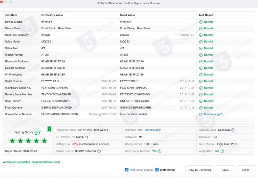Click the 1280 Times charge count

tap(151, 144)
